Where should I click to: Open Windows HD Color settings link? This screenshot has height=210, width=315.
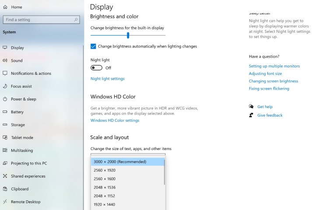pos(115,120)
